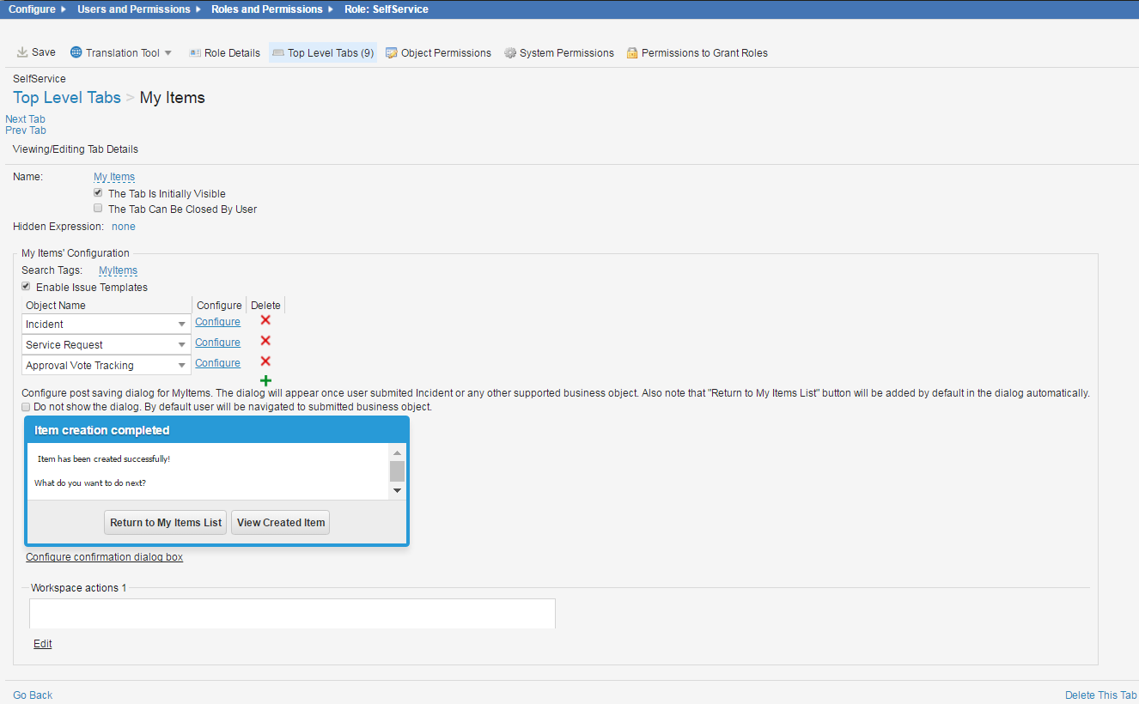Click the System Permissions gear icon

pos(510,53)
